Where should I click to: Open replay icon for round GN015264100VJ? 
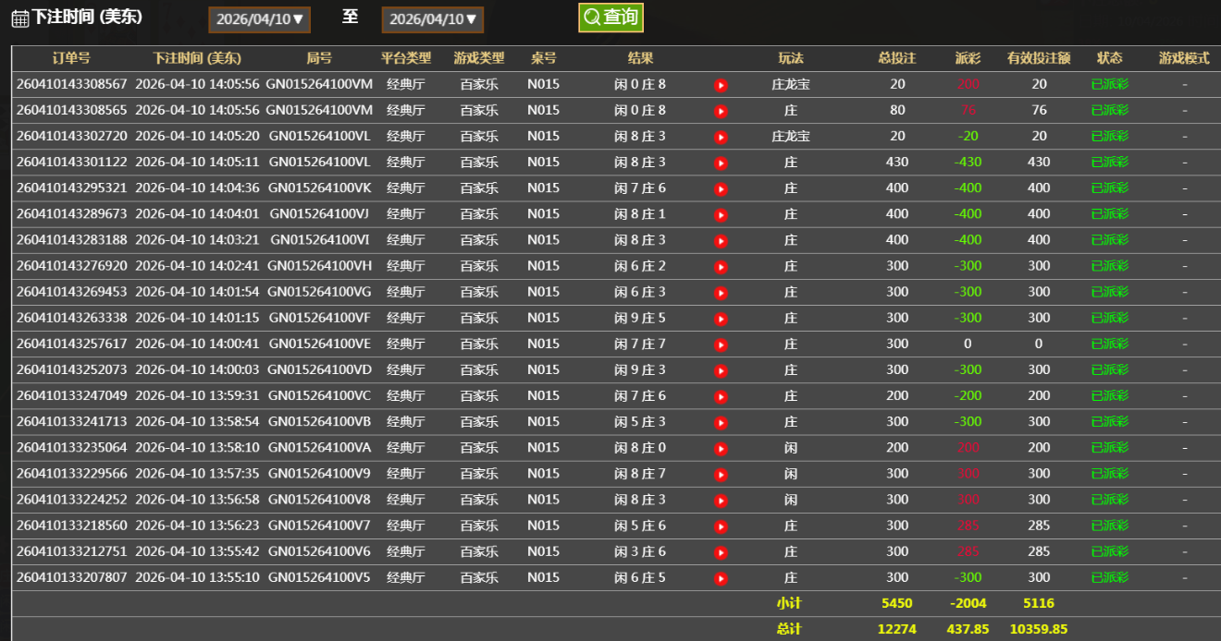click(721, 214)
